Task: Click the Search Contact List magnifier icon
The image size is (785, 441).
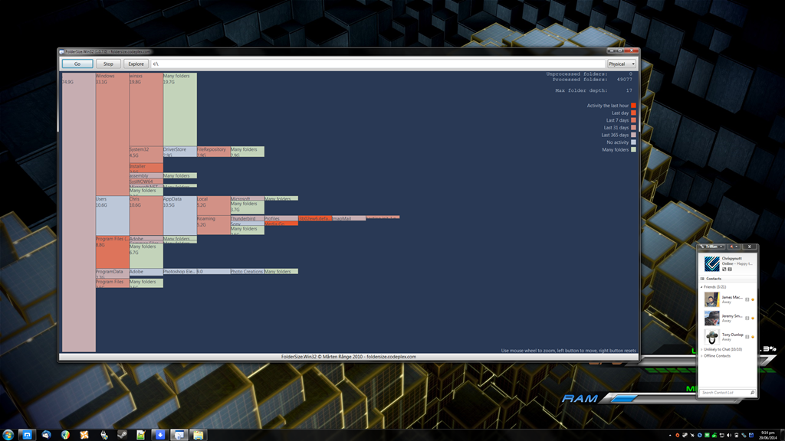Action: coord(752,393)
